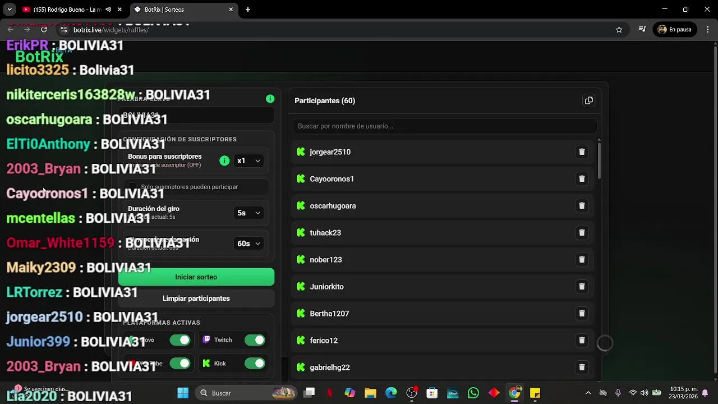
Task: Click the Iniciar sorteo button
Action: click(196, 277)
